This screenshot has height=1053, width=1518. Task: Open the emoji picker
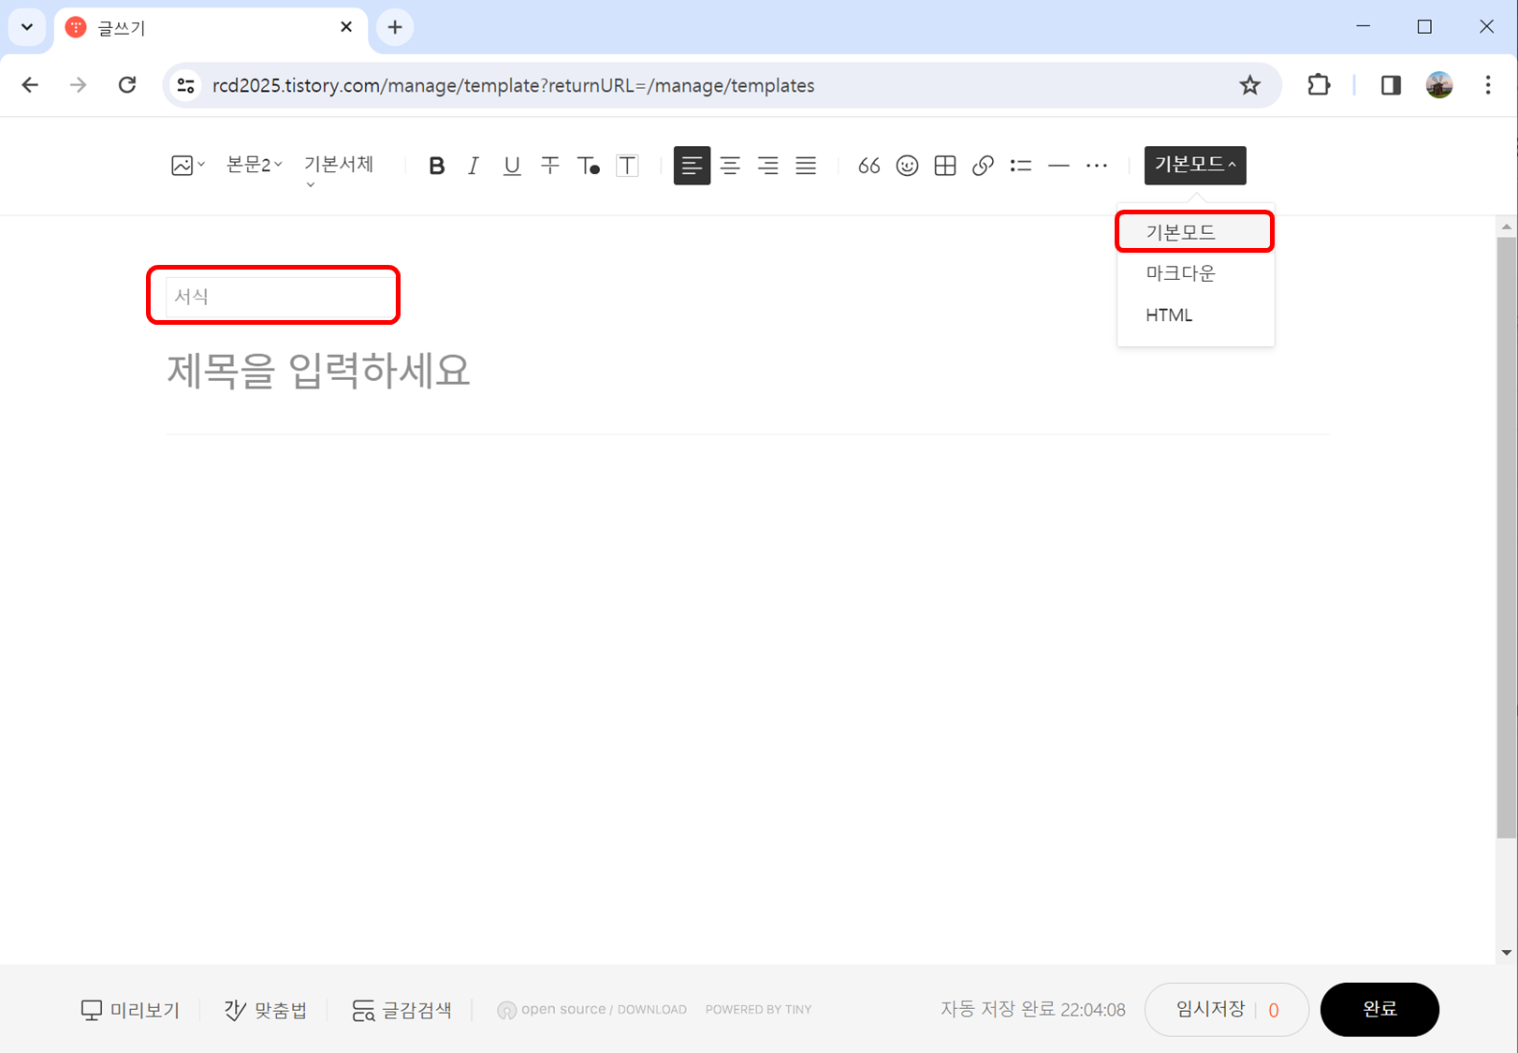pos(907,166)
